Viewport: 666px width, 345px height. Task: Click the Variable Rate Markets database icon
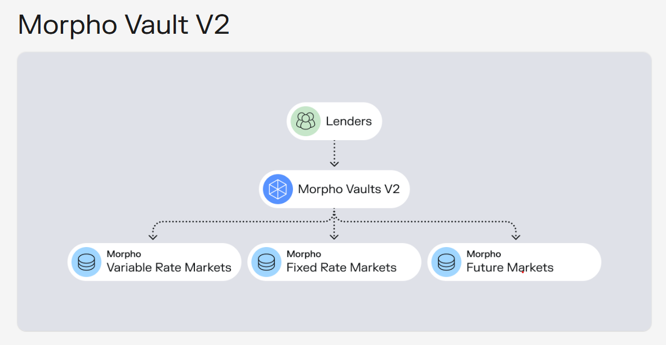pos(86,262)
